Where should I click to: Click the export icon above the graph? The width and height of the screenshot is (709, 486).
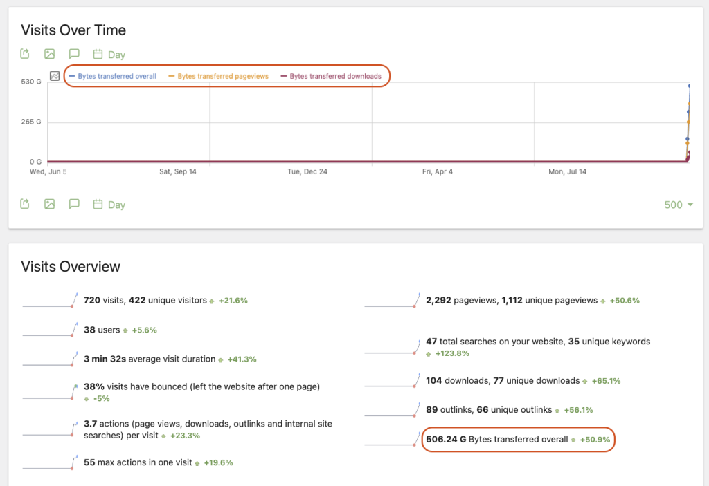pyautogui.click(x=25, y=54)
